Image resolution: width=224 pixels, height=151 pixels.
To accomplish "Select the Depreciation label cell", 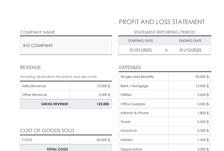I will [x=144, y=148].
